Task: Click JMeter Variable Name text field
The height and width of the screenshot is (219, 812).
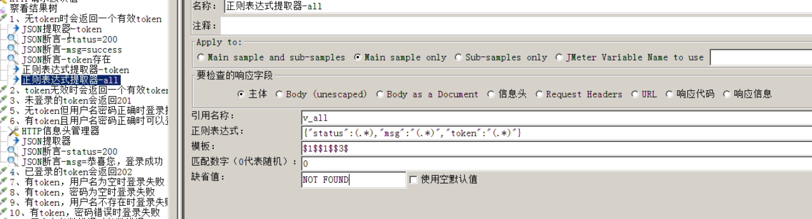Action: (761, 57)
